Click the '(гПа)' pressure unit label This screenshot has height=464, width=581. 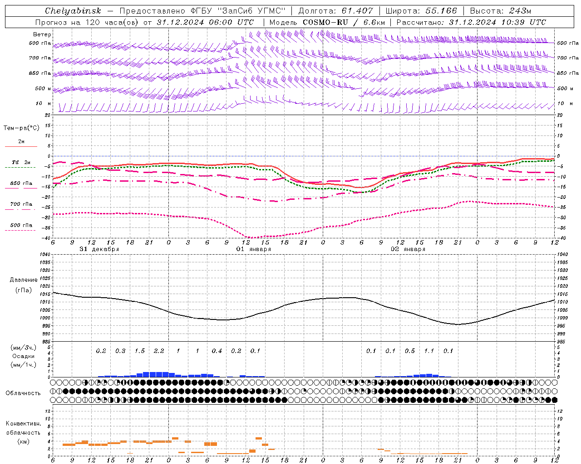pos(24,290)
